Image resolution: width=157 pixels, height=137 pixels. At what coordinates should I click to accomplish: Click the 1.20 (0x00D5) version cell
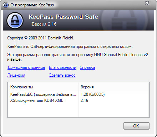92,94
